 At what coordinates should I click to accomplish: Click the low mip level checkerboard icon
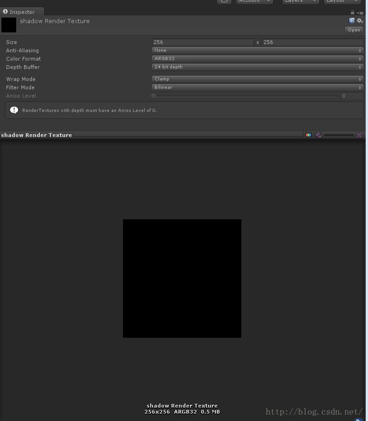(x=319, y=135)
